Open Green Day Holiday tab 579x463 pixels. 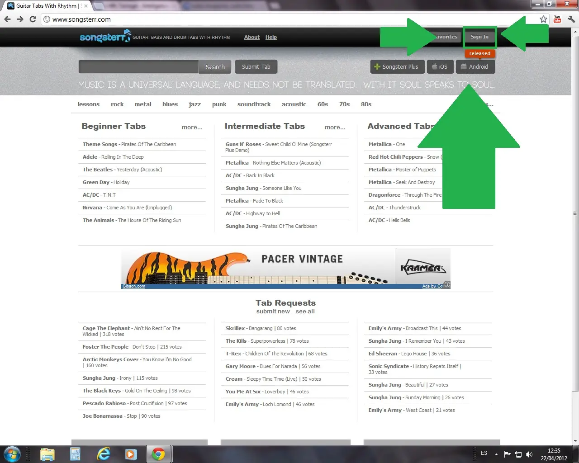[x=106, y=182]
